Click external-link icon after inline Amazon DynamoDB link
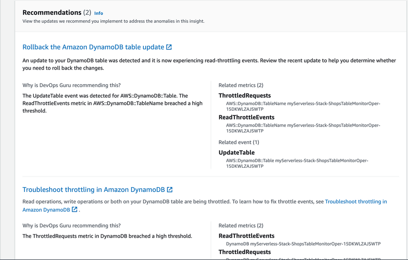This screenshot has height=260, width=408. [75, 209]
